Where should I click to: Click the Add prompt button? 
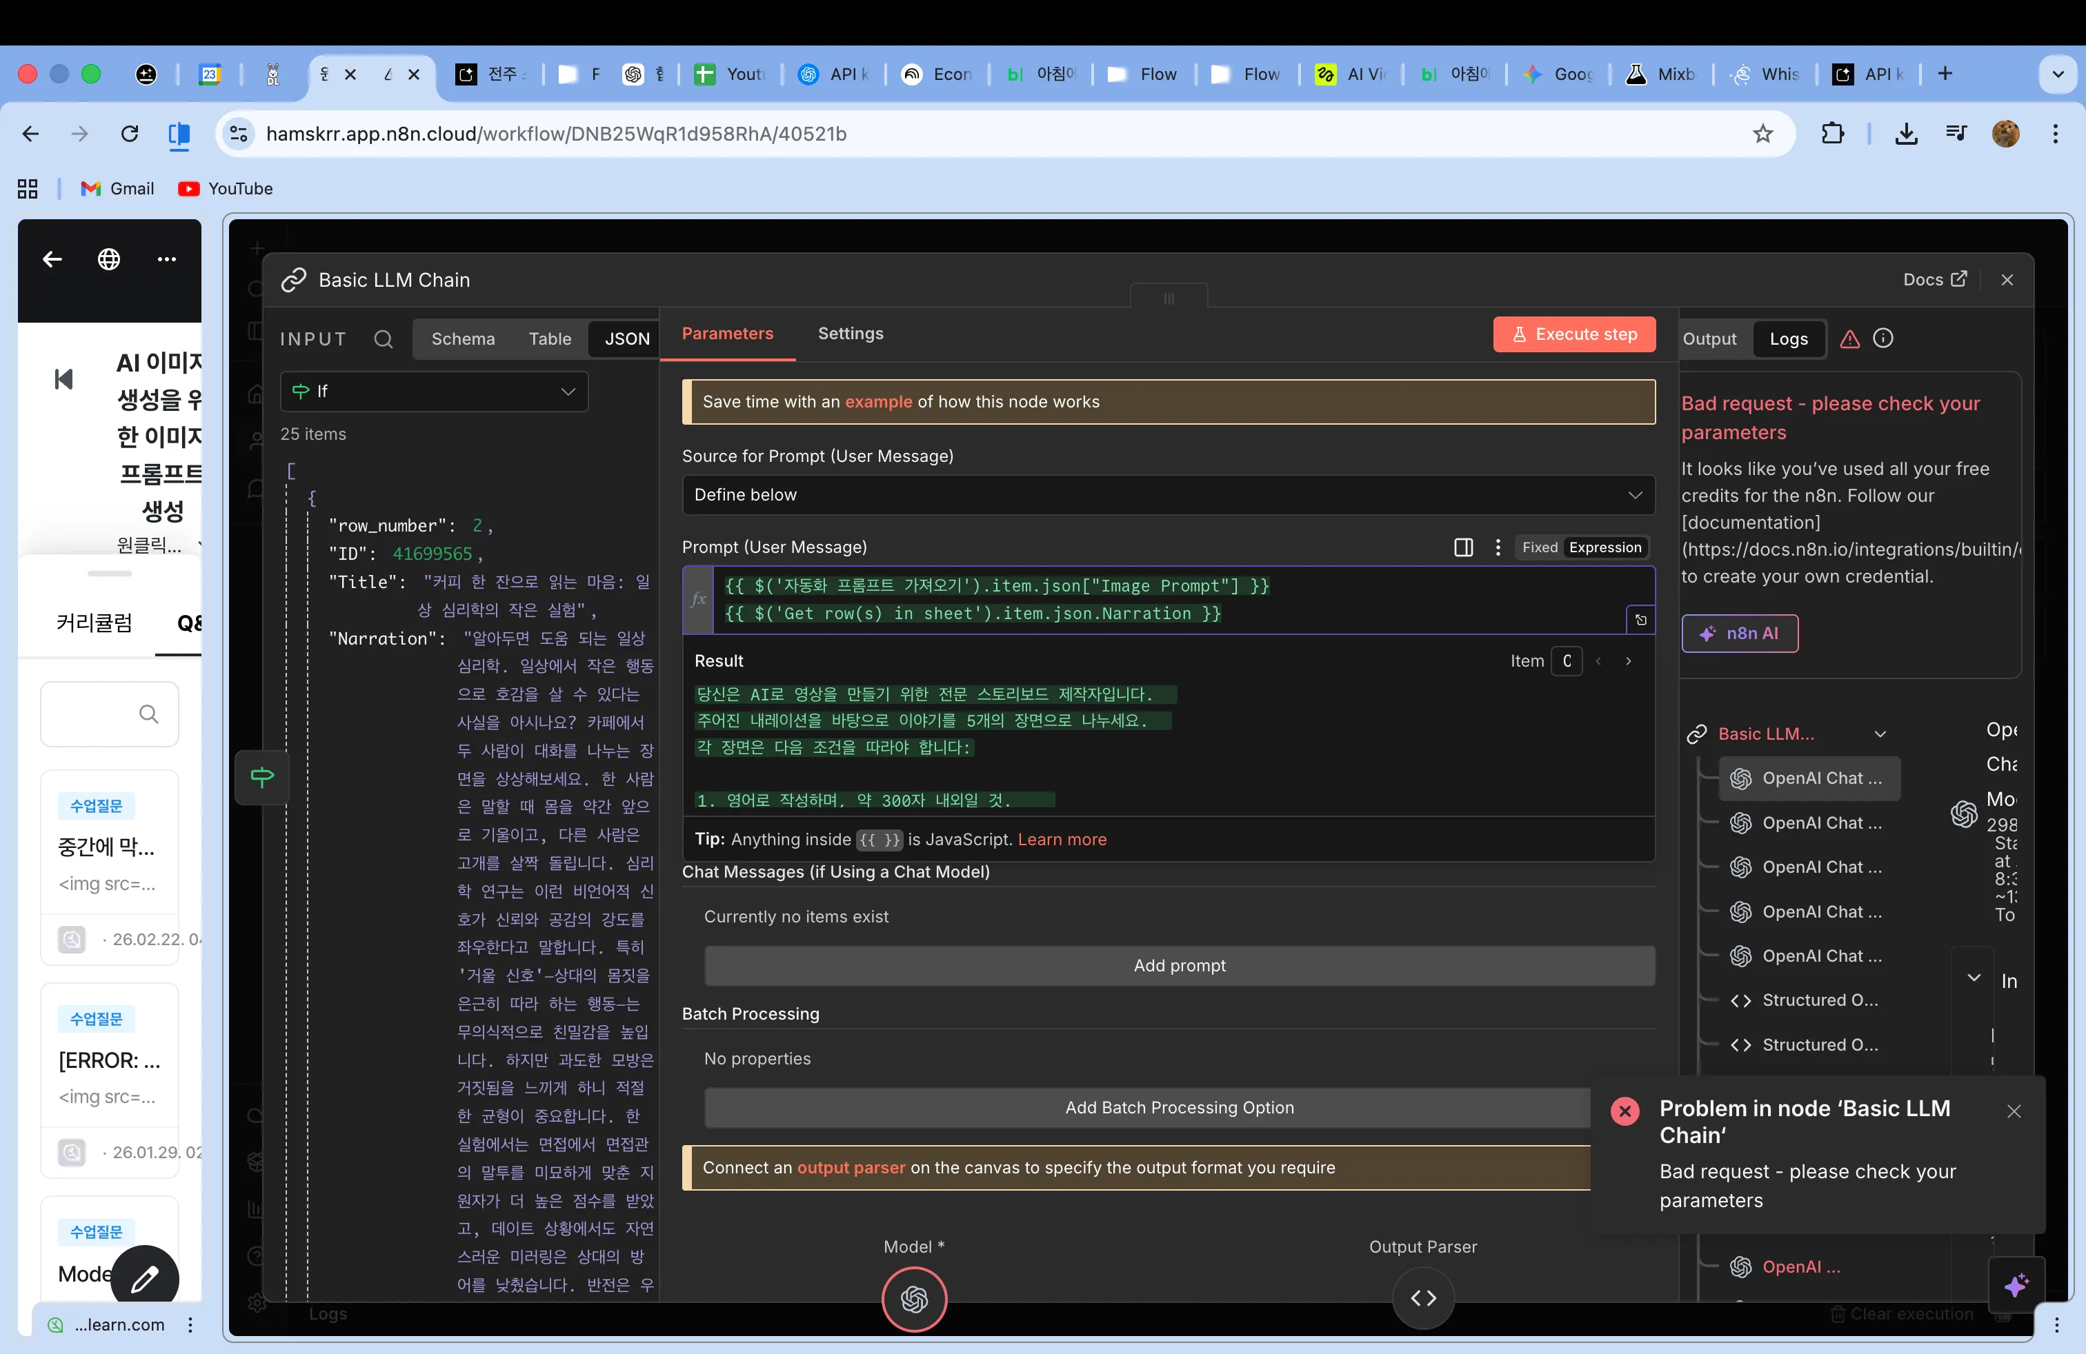(1179, 965)
